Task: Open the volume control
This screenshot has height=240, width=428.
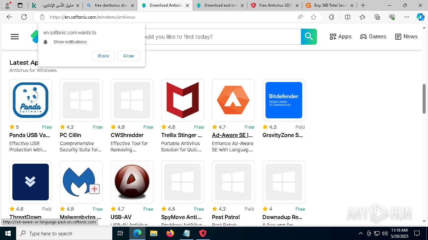Action: coord(385,233)
